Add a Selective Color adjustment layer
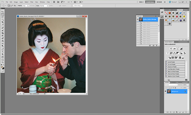Image resolution: width=191 pixels, height=115 pixels. click(x=183, y=58)
